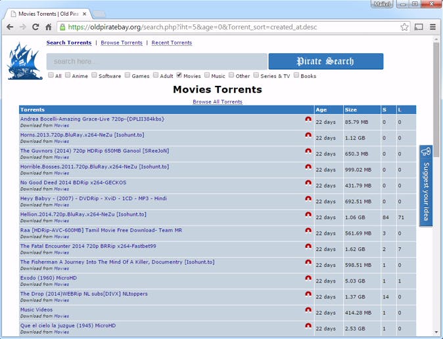Open Hellion.2014.720p.BluRay torrent link
443x339 pixels.
[x=83, y=214]
